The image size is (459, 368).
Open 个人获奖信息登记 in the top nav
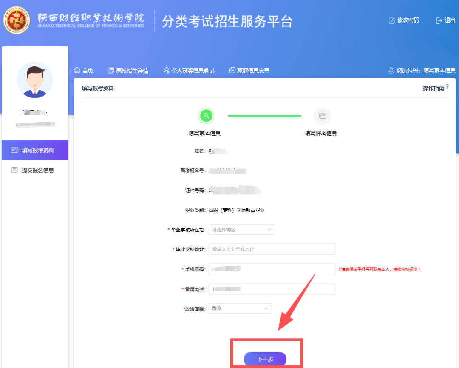point(189,71)
